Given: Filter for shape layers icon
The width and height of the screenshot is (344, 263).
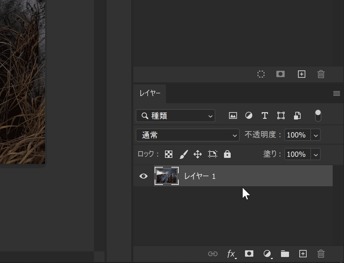Looking at the screenshot, I should point(281,115).
